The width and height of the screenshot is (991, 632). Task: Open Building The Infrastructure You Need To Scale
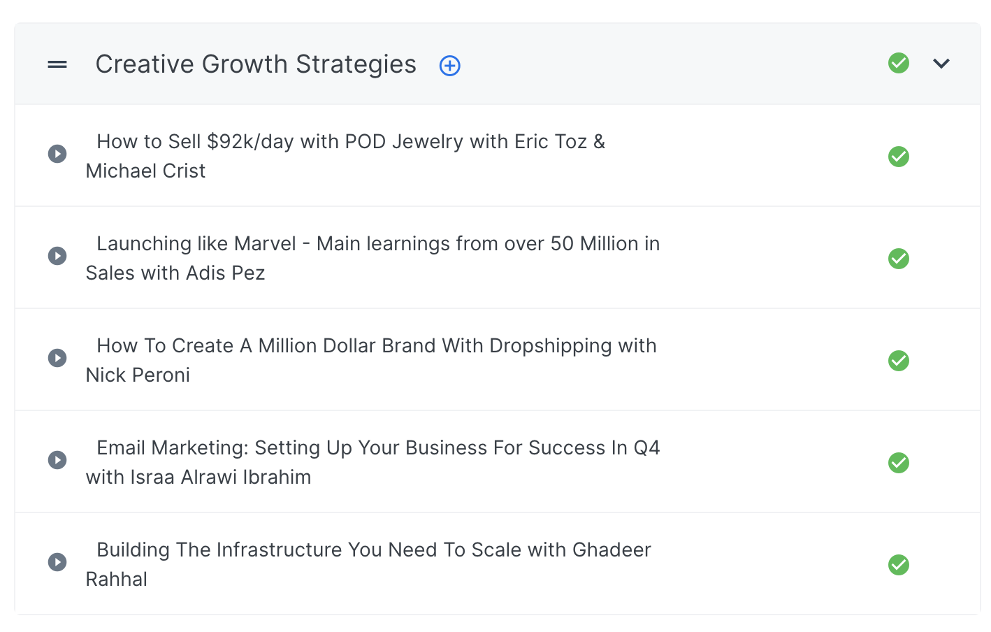coord(373,550)
